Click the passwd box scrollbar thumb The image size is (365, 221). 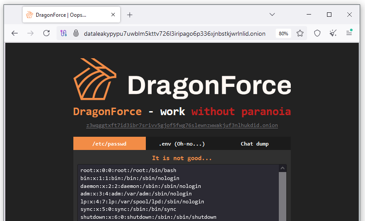[x=283, y=196]
